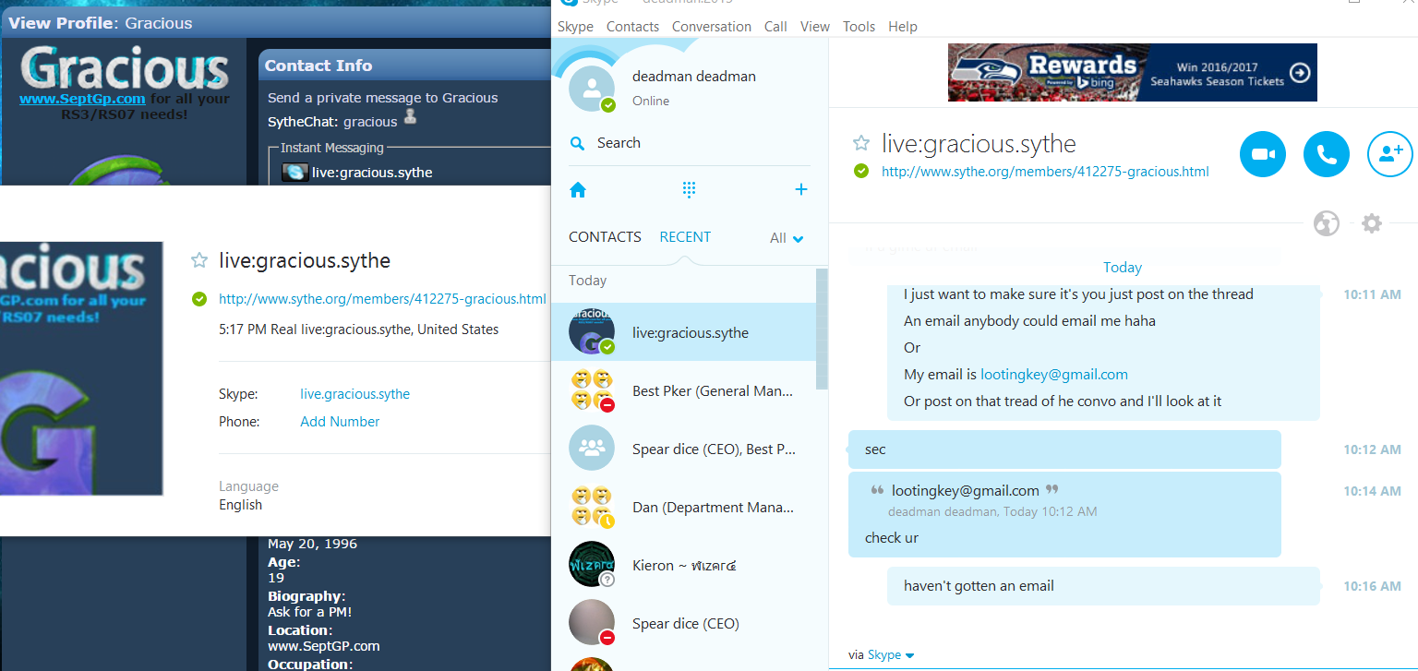Open the Skype menu

[575, 27]
